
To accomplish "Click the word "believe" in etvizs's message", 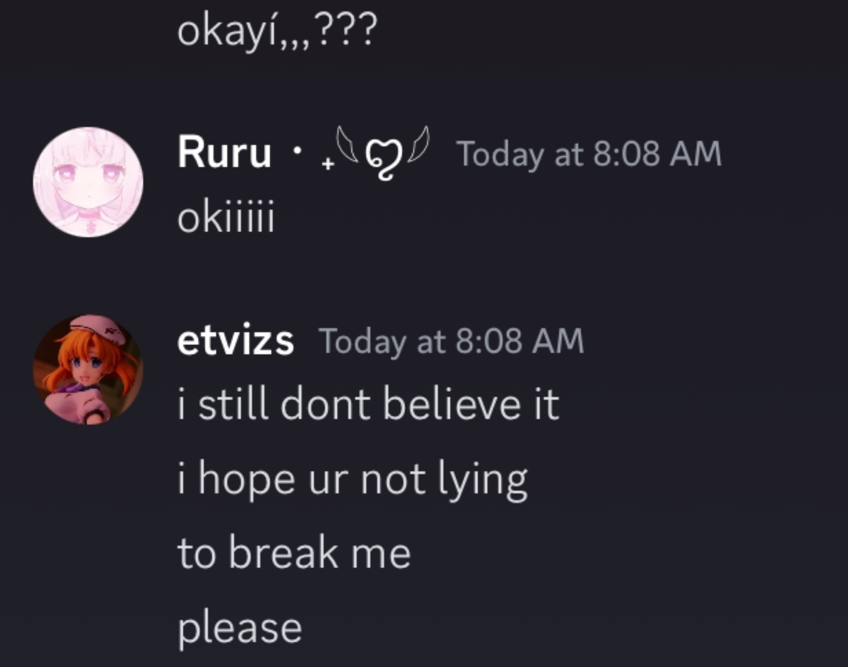I will 452,404.
